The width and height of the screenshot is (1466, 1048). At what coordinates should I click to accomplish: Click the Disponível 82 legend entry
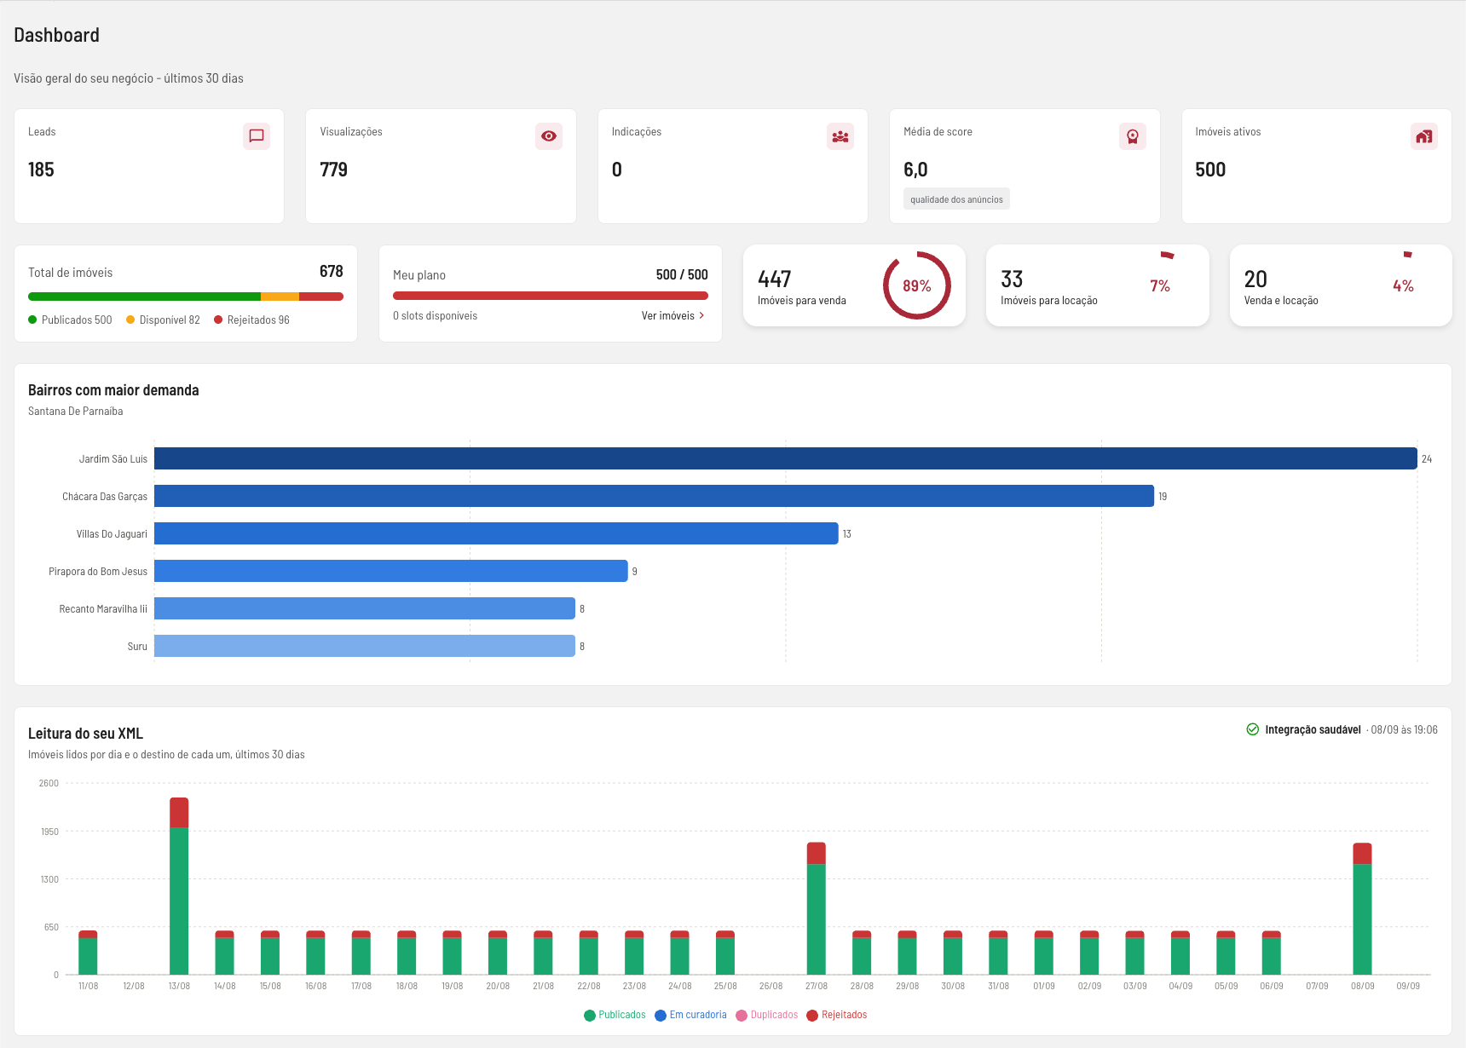pyautogui.click(x=163, y=320)
